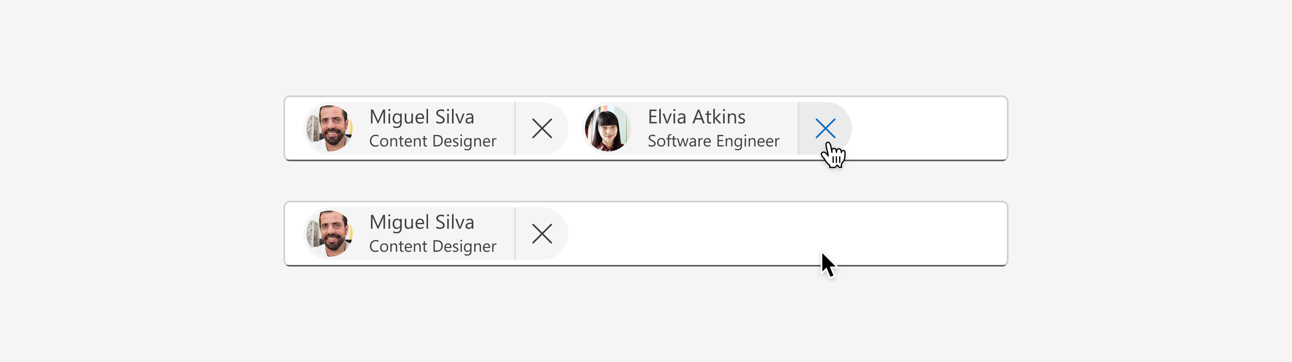This screenshot has height=362, width=1292.
Task: Focus empty input area in the bottom picker
Action: pyautogui.click(x=787, y=234)
